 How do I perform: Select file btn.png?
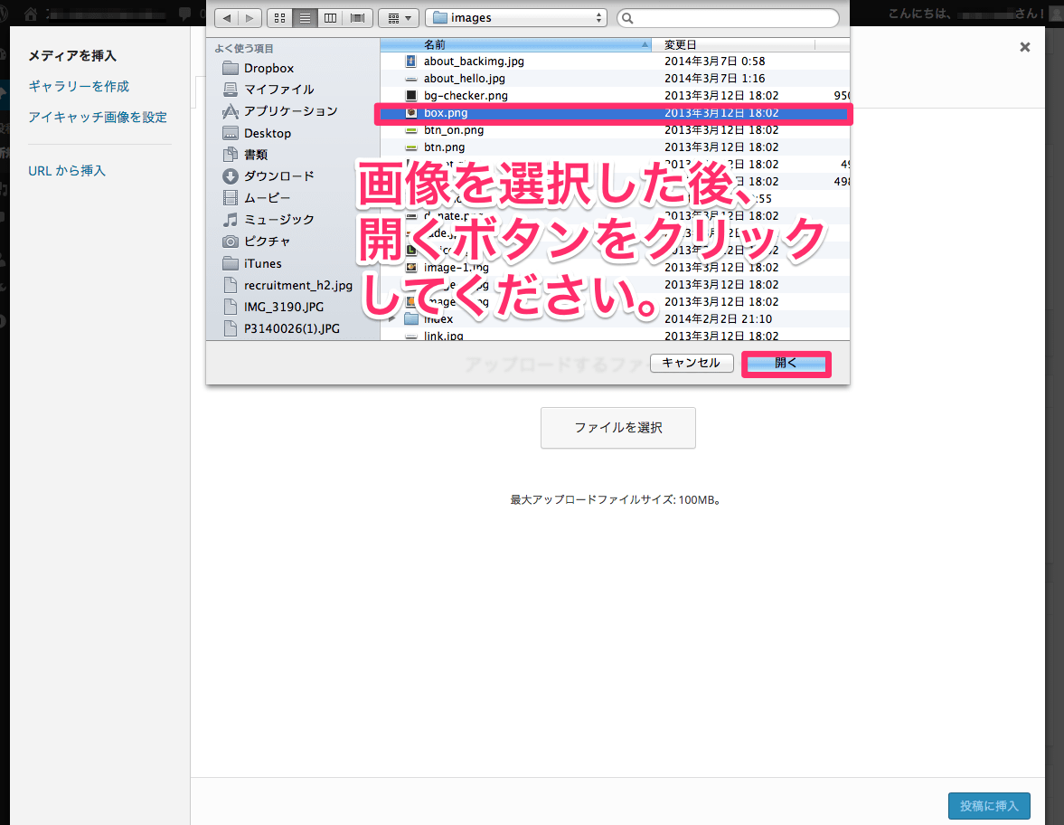click(615, 147)
